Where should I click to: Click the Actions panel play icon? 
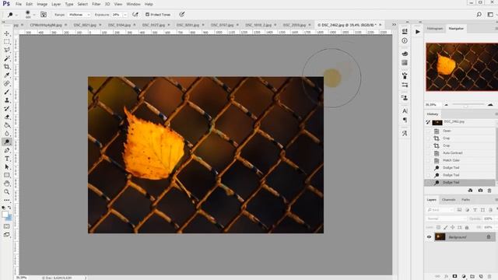(x=418, y=32)
